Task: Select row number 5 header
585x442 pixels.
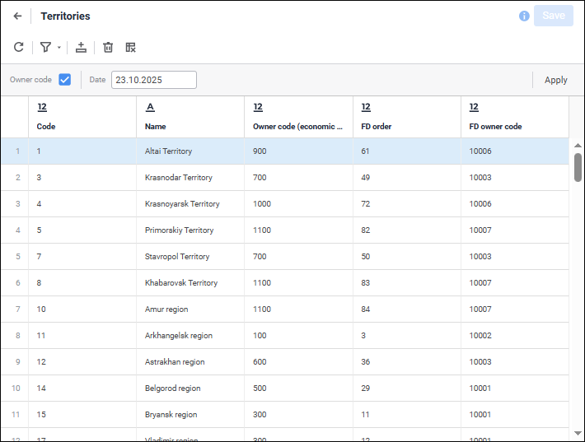Action: [x=17, y=257]
